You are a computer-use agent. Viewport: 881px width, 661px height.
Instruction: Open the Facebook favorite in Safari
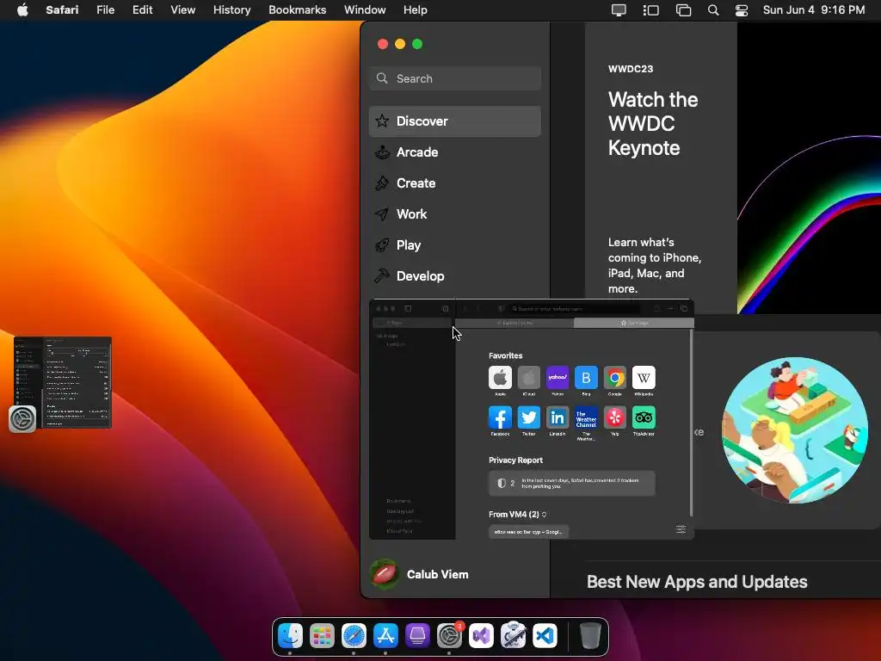coord(500,417)
